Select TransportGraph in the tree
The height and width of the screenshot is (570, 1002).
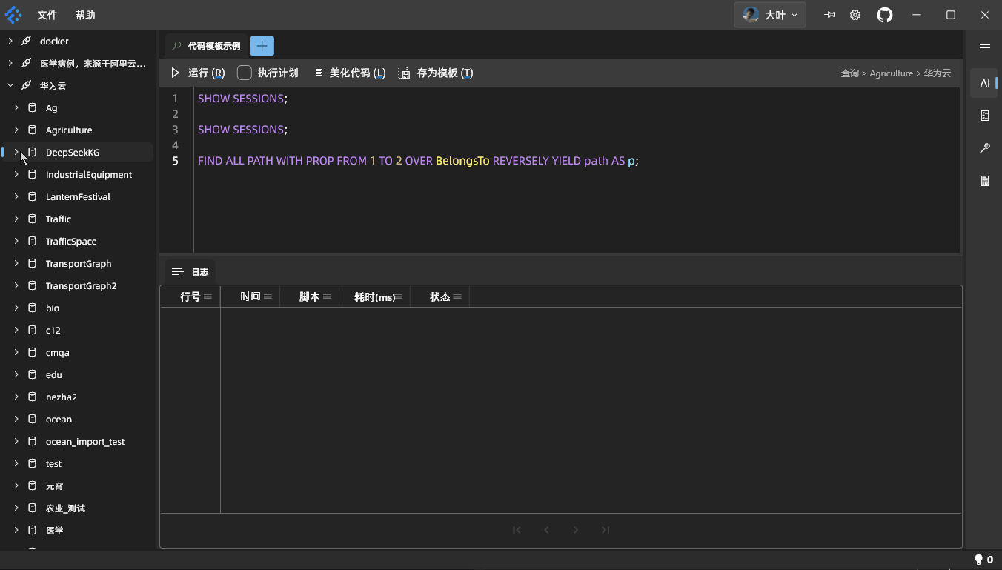click(79, 263)
